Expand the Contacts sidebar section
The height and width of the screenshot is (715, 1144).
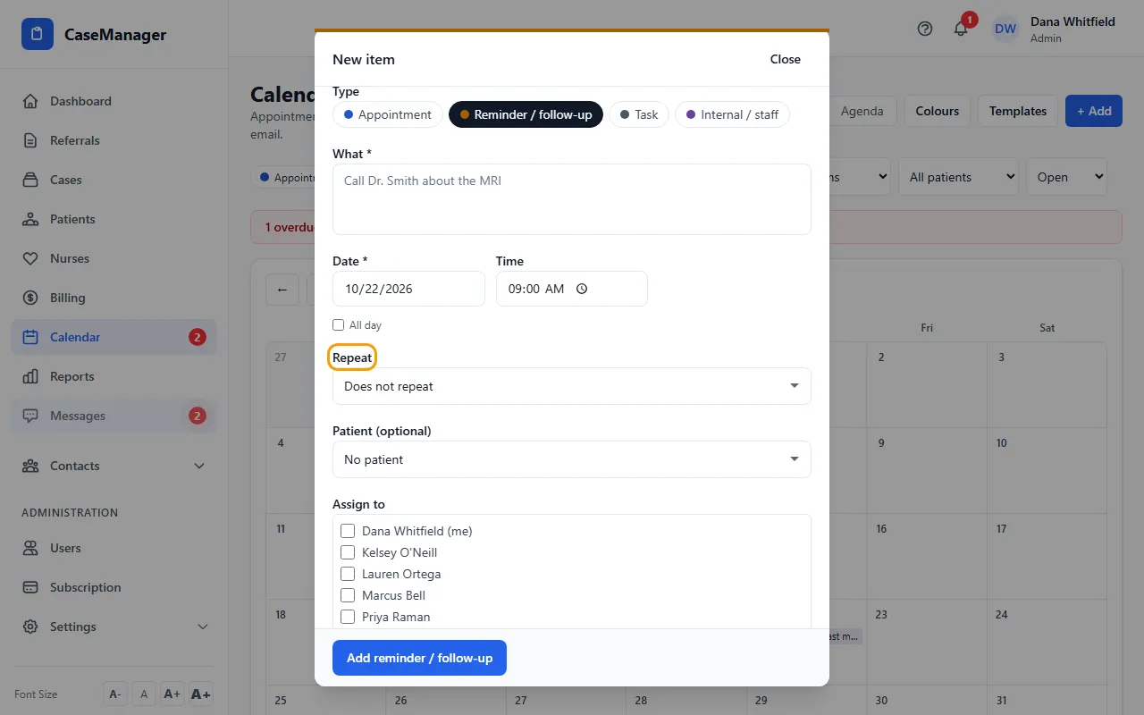[199, 466]
